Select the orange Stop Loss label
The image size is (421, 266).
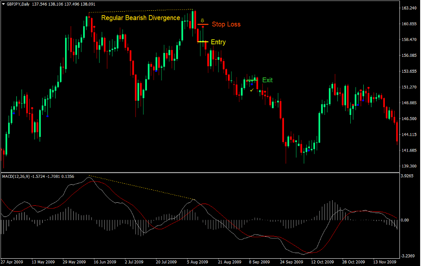coord(226,25)
